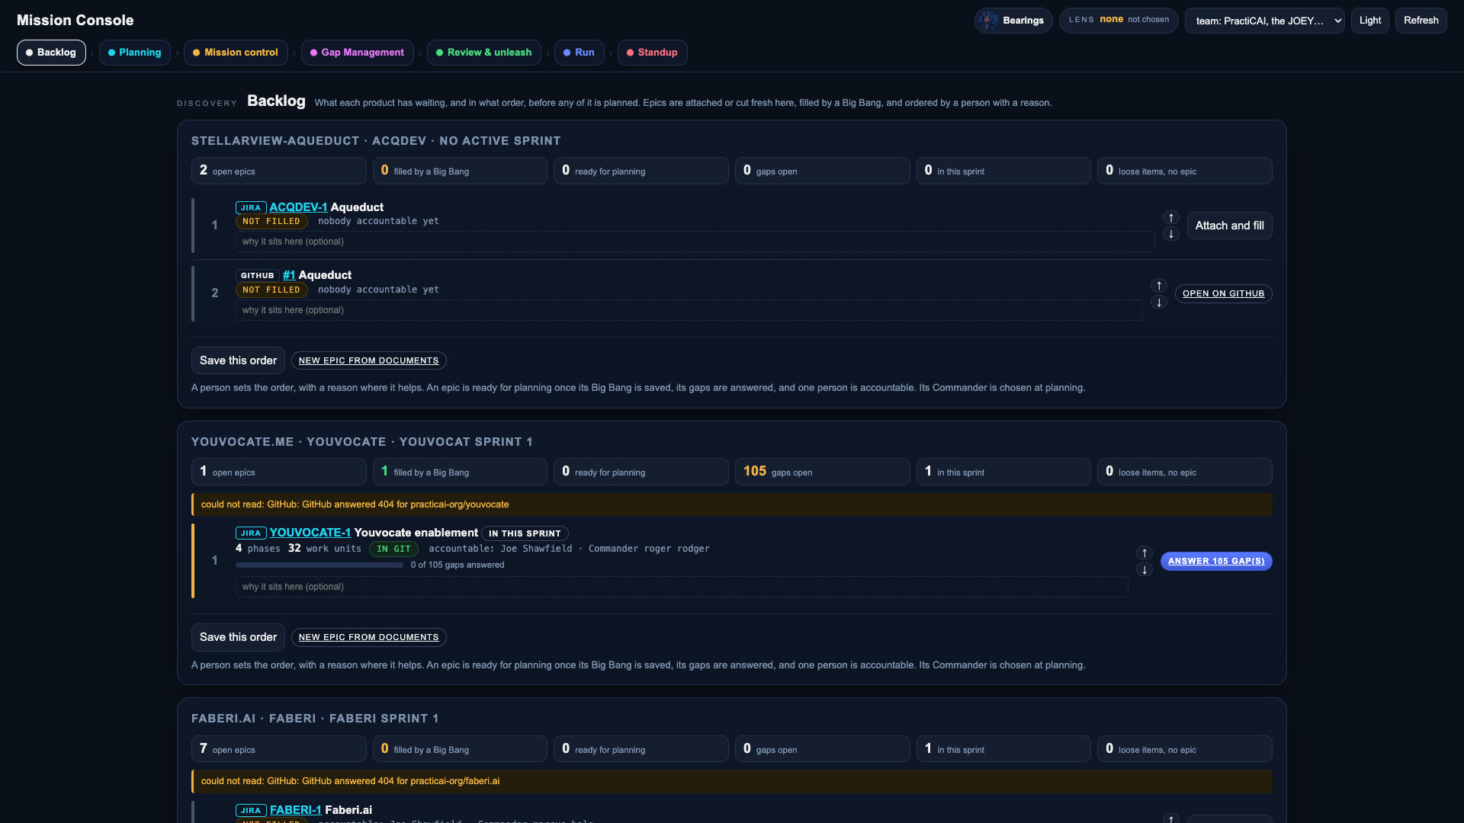Viewport: 1464px width, 823px height.
Task: Click 1 filled by a Big Bang stat
Action: click(460, 472)
